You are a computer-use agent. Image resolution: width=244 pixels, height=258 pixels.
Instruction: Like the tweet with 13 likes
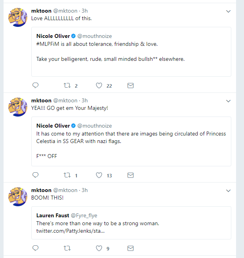click(99, 175)
